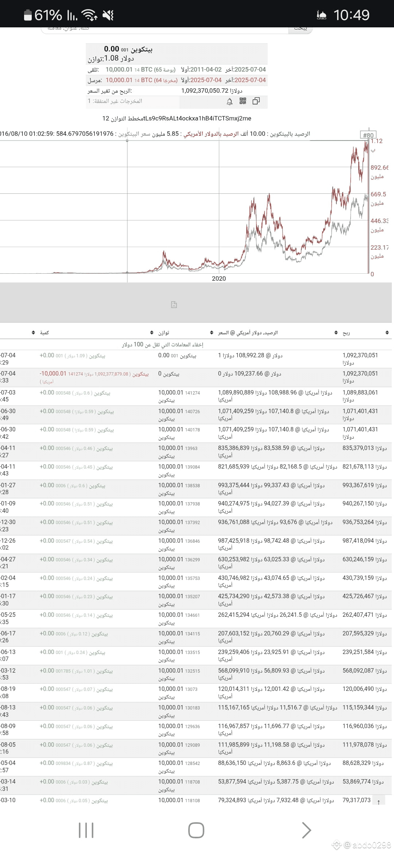The height and width of the screenshot is (854, 394).
Task: Click the unspent outputs: 1 text
Action: point(115,101)
